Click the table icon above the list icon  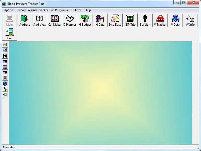coord(5,72)
